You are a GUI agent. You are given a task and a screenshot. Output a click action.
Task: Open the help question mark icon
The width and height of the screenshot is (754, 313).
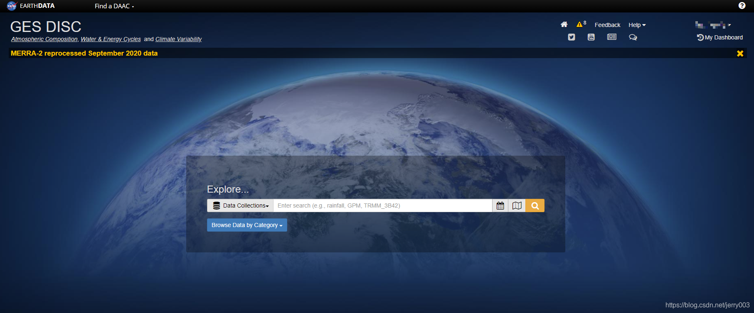pos(742,5)
